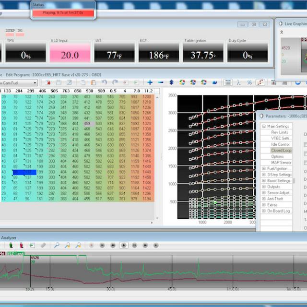307x307 pixels.
Task: Expand the Boost Settings tree node
Action: point(263,181)
